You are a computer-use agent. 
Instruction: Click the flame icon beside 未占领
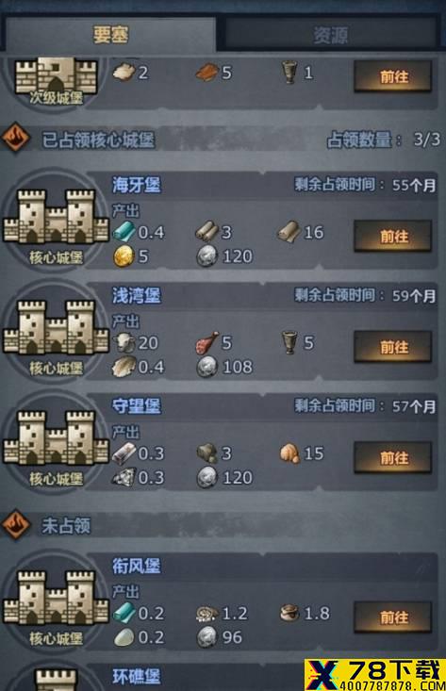click(x=15, y=524)
